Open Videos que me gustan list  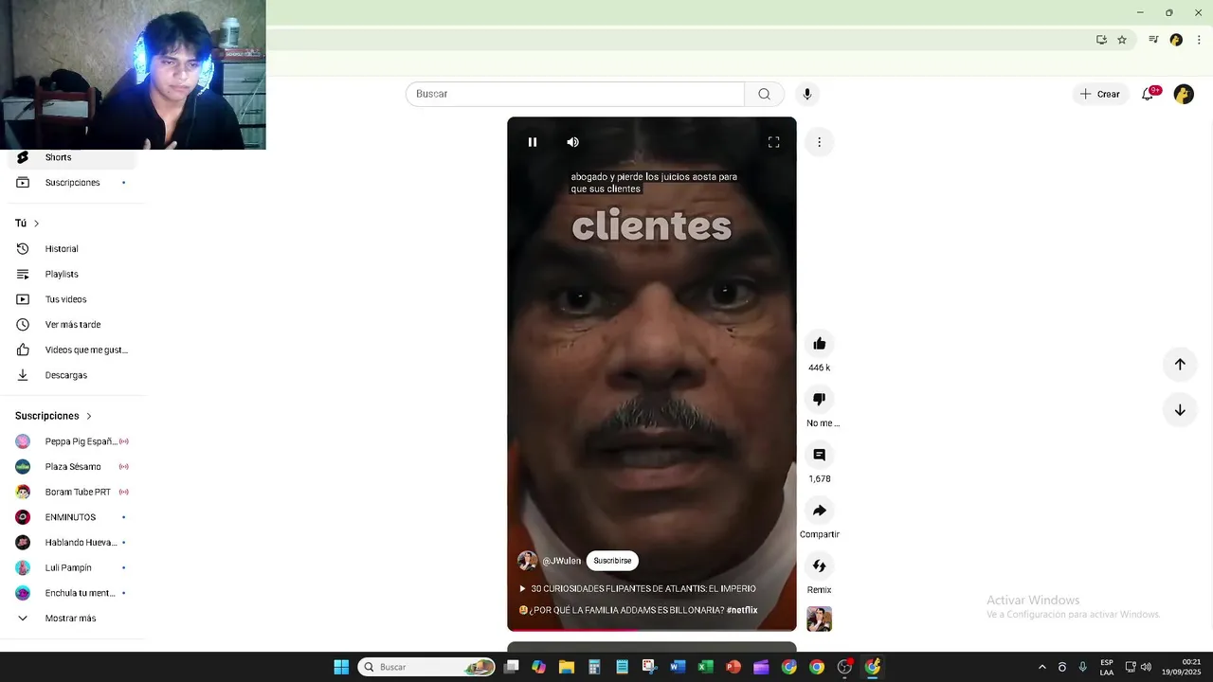[72, 350]
